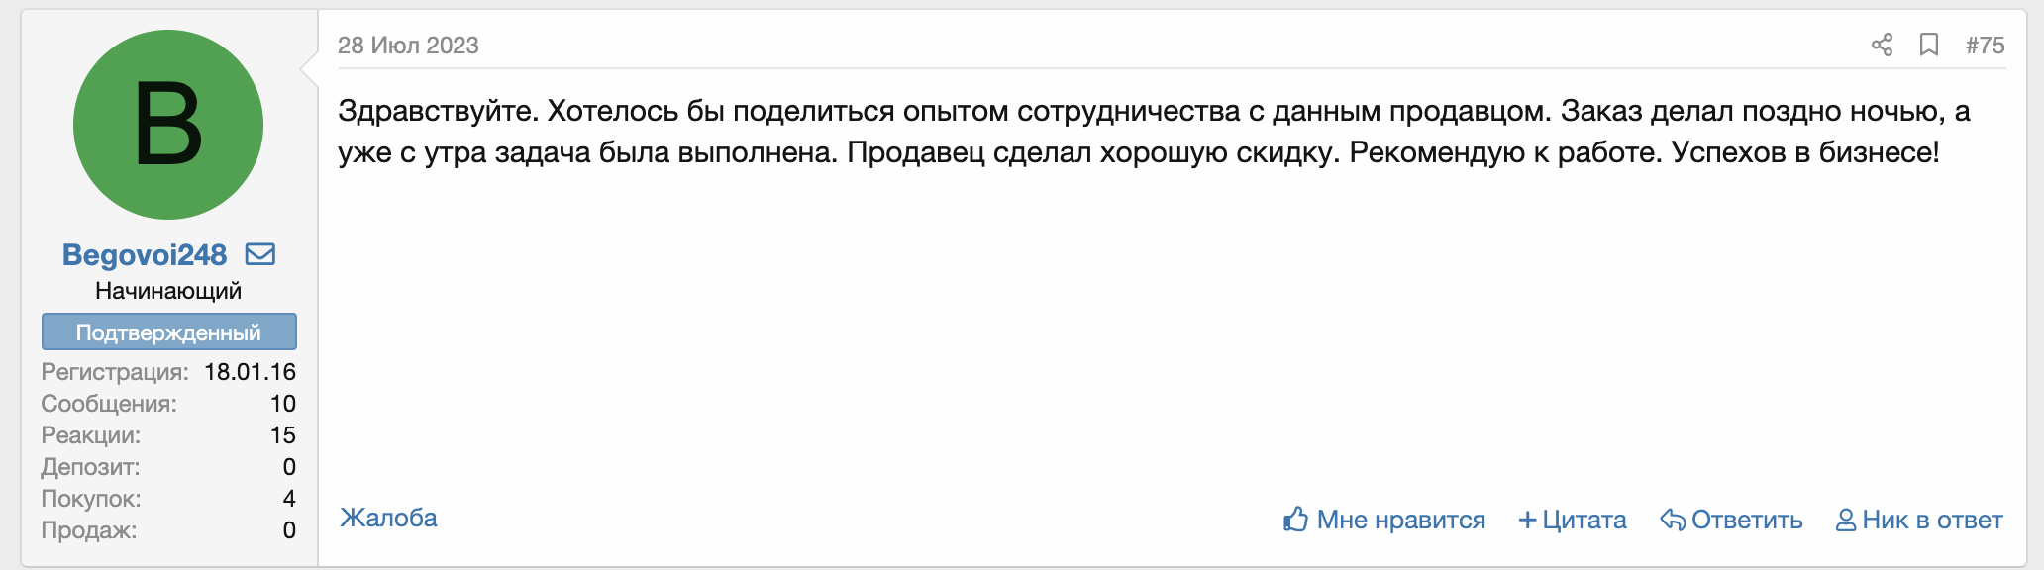Add the post to quotes with Цитата
The height and width of the screenshot is (570, 2044).
pyautogui.click(x=1573, y=520)
